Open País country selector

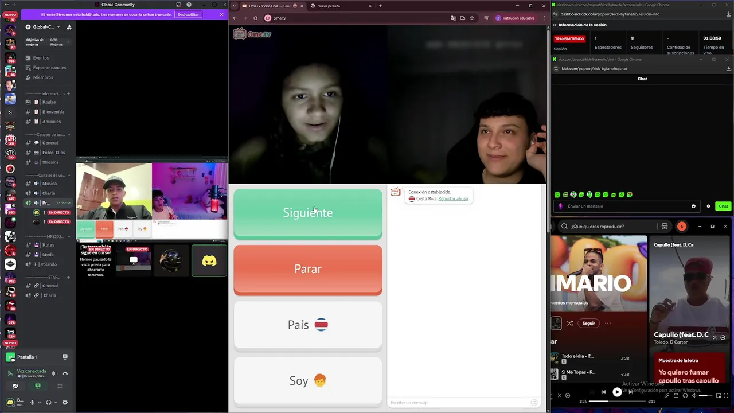(308, 325)
